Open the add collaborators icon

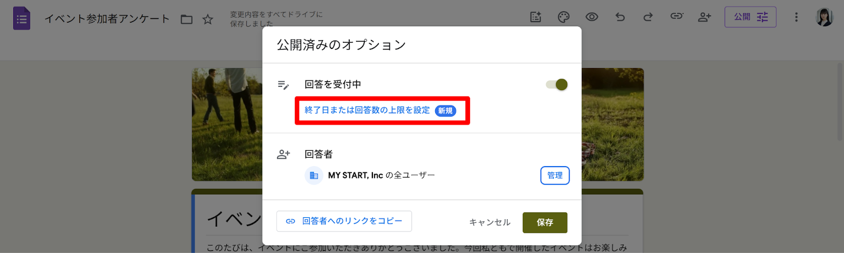click(705, 17)
